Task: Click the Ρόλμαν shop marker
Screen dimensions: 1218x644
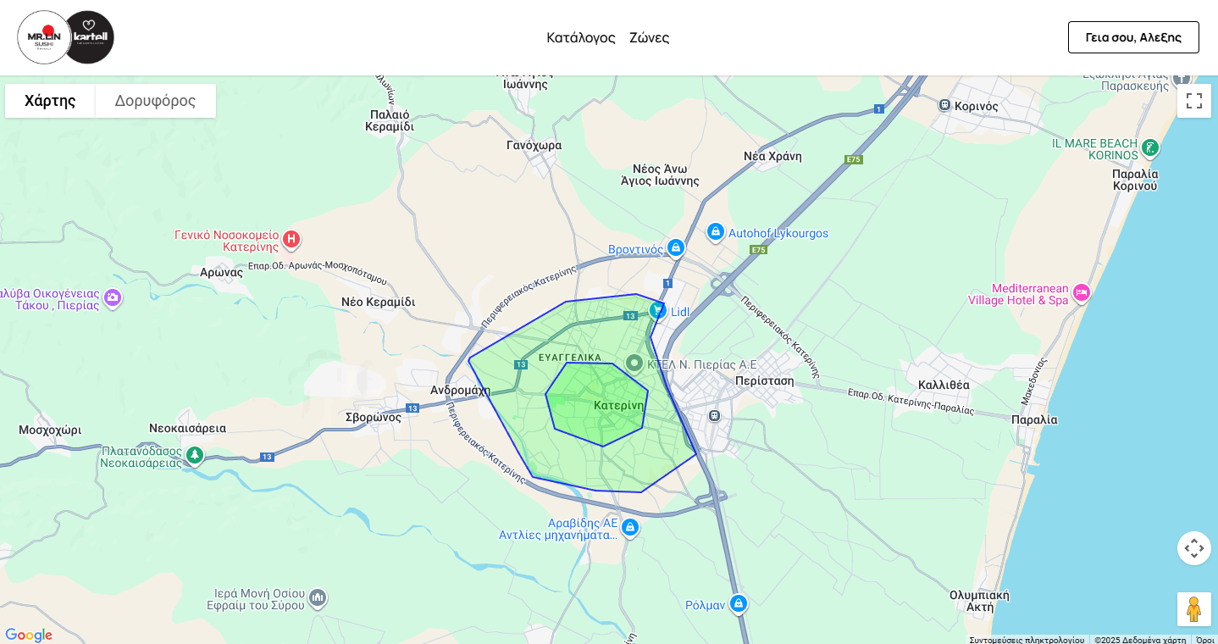Action: [x=739, y=603]
